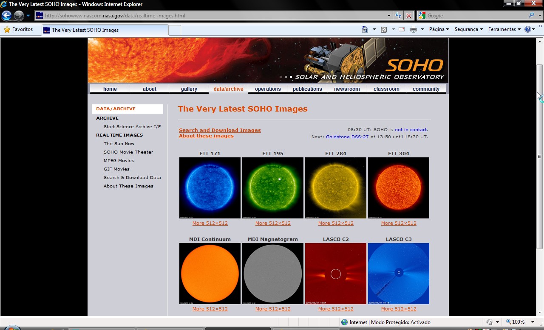Image resolution: width=544 pixels, height=330 pixels.
Task: Open the MDI Magnetogram gray thumbnail
Action: point(273,274)
